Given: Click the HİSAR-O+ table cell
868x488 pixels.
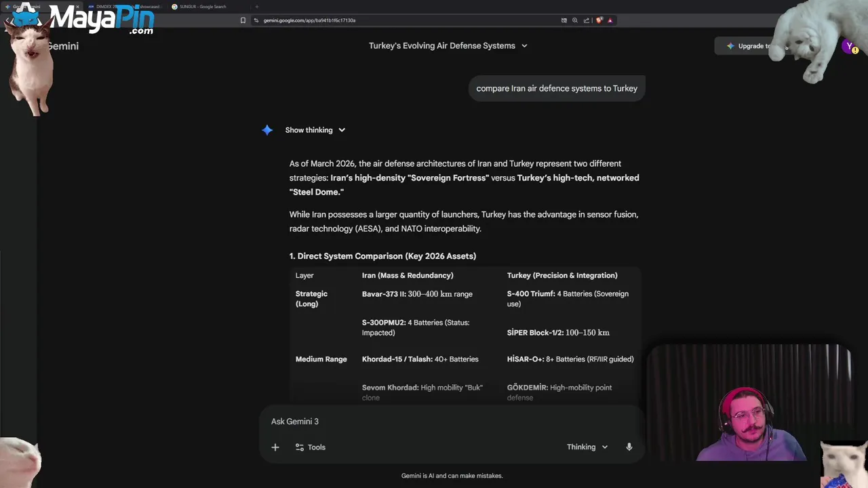Looking at the screenshot, I should 570,359.
